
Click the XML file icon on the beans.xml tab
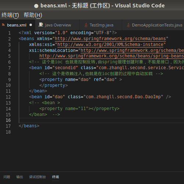[3, 25]
